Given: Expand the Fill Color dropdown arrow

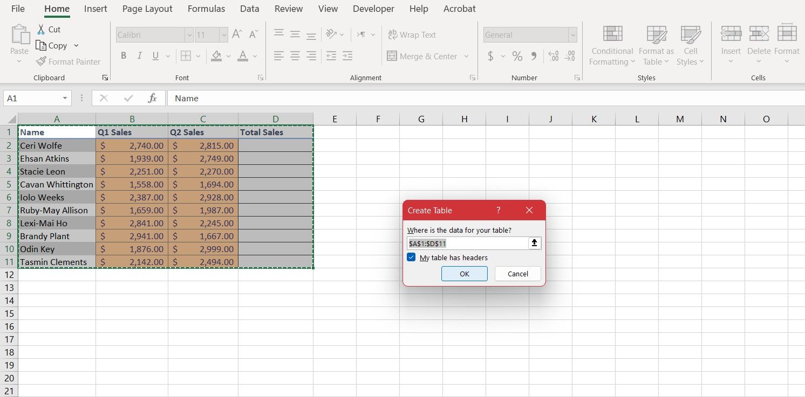Looking at the screenshot, I should coord(227,56).
